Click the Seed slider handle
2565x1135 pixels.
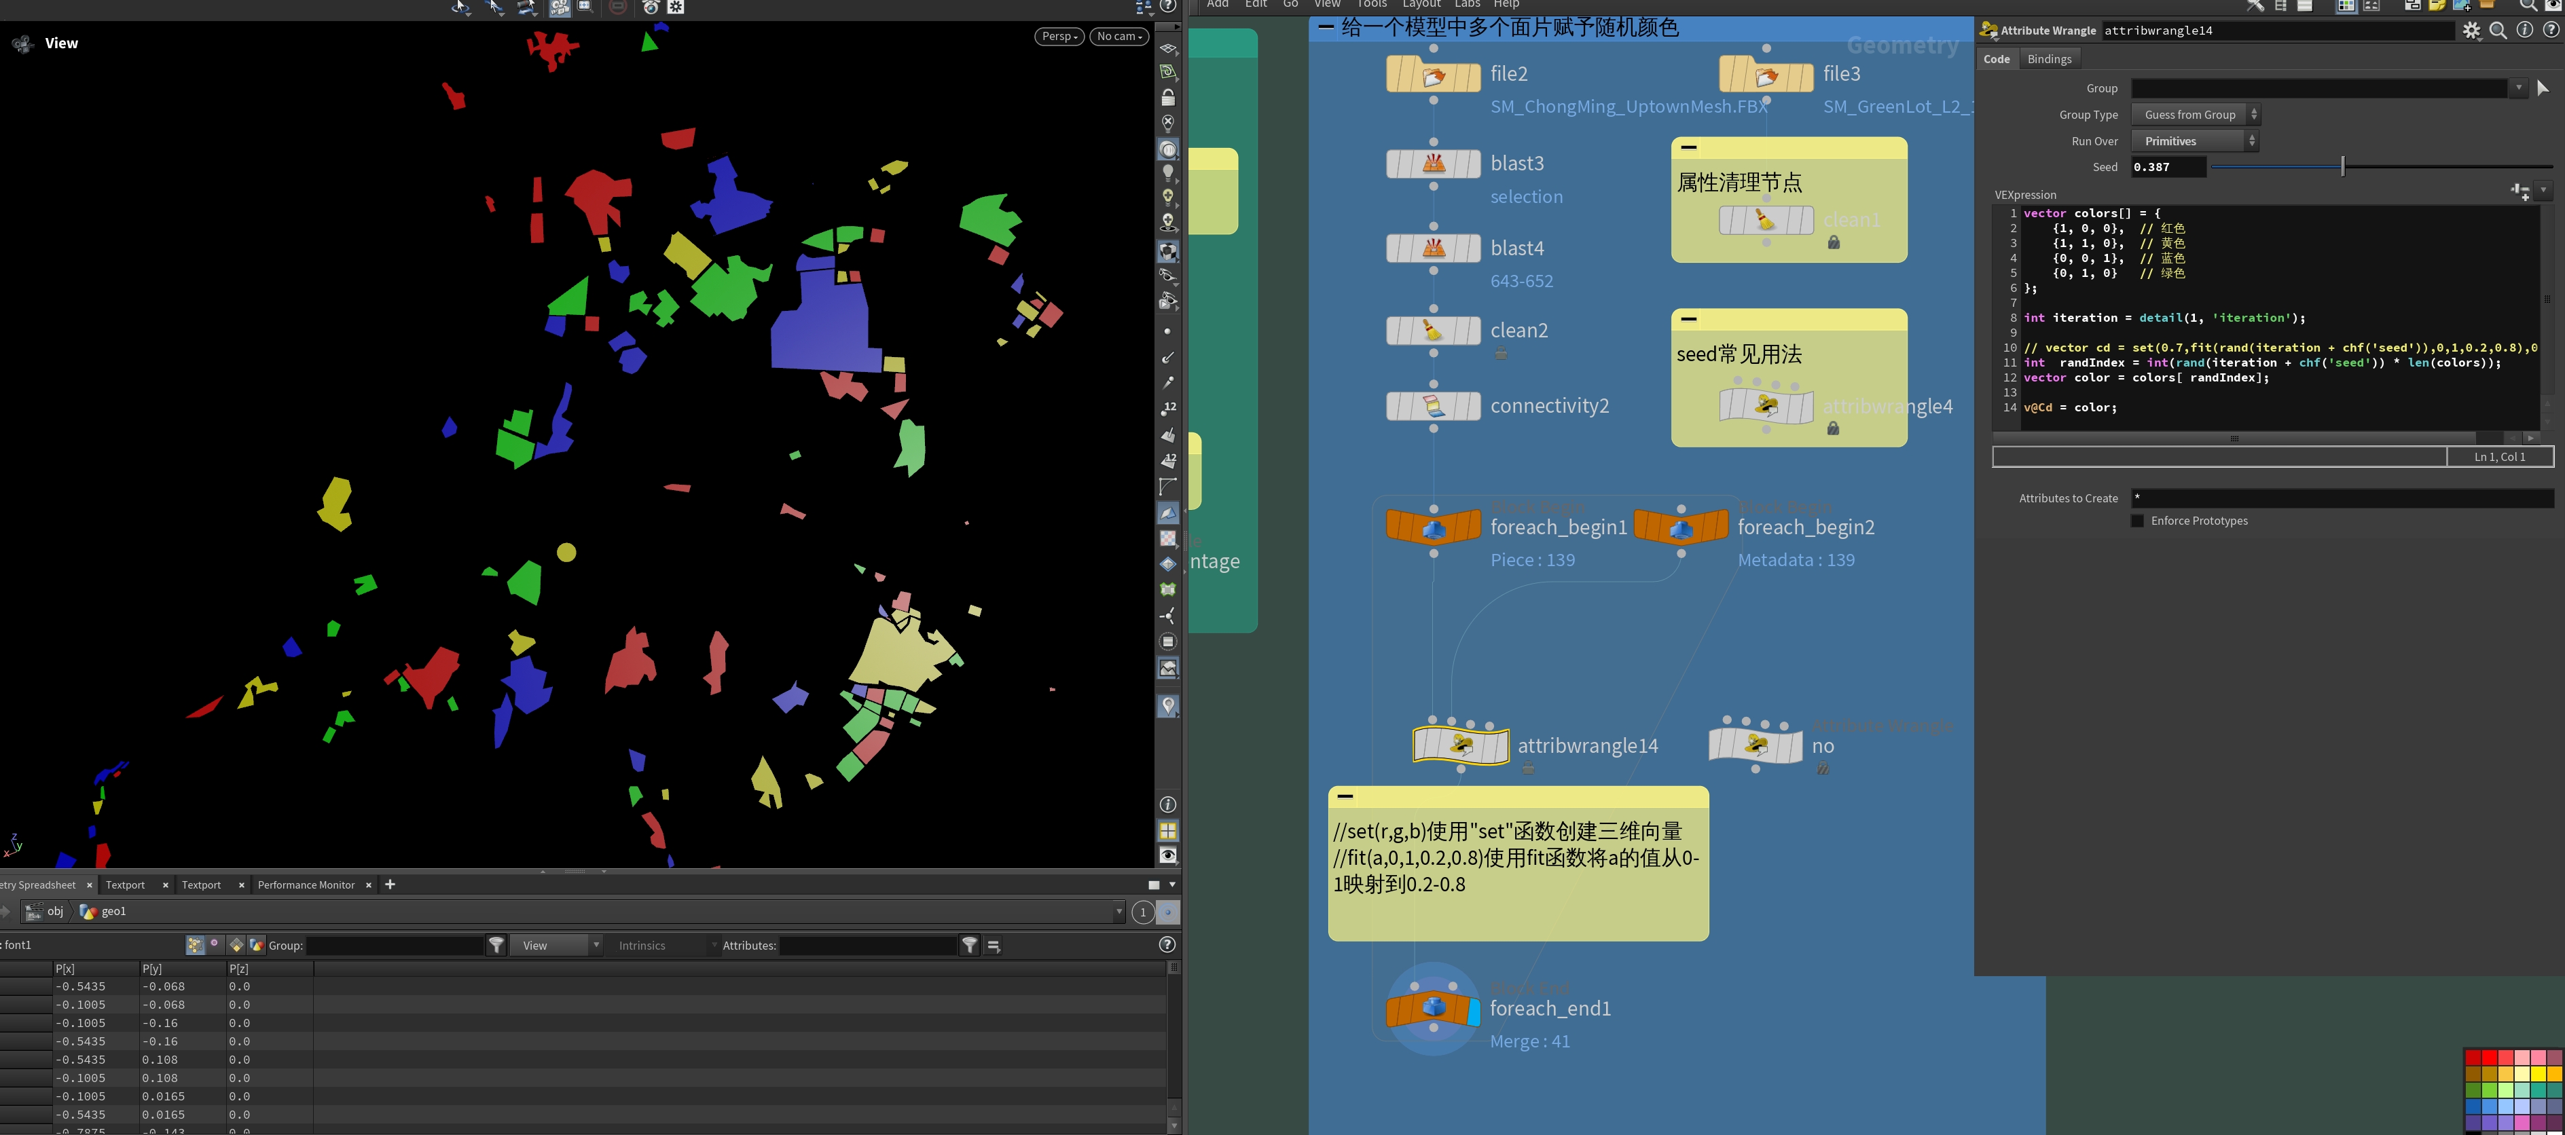coord(2342,167)
